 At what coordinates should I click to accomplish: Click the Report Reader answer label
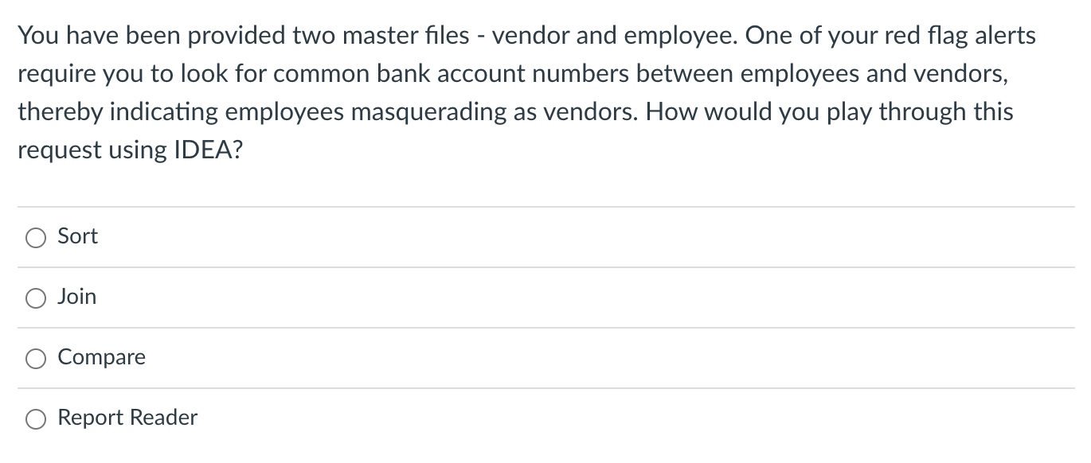(127, 417)
